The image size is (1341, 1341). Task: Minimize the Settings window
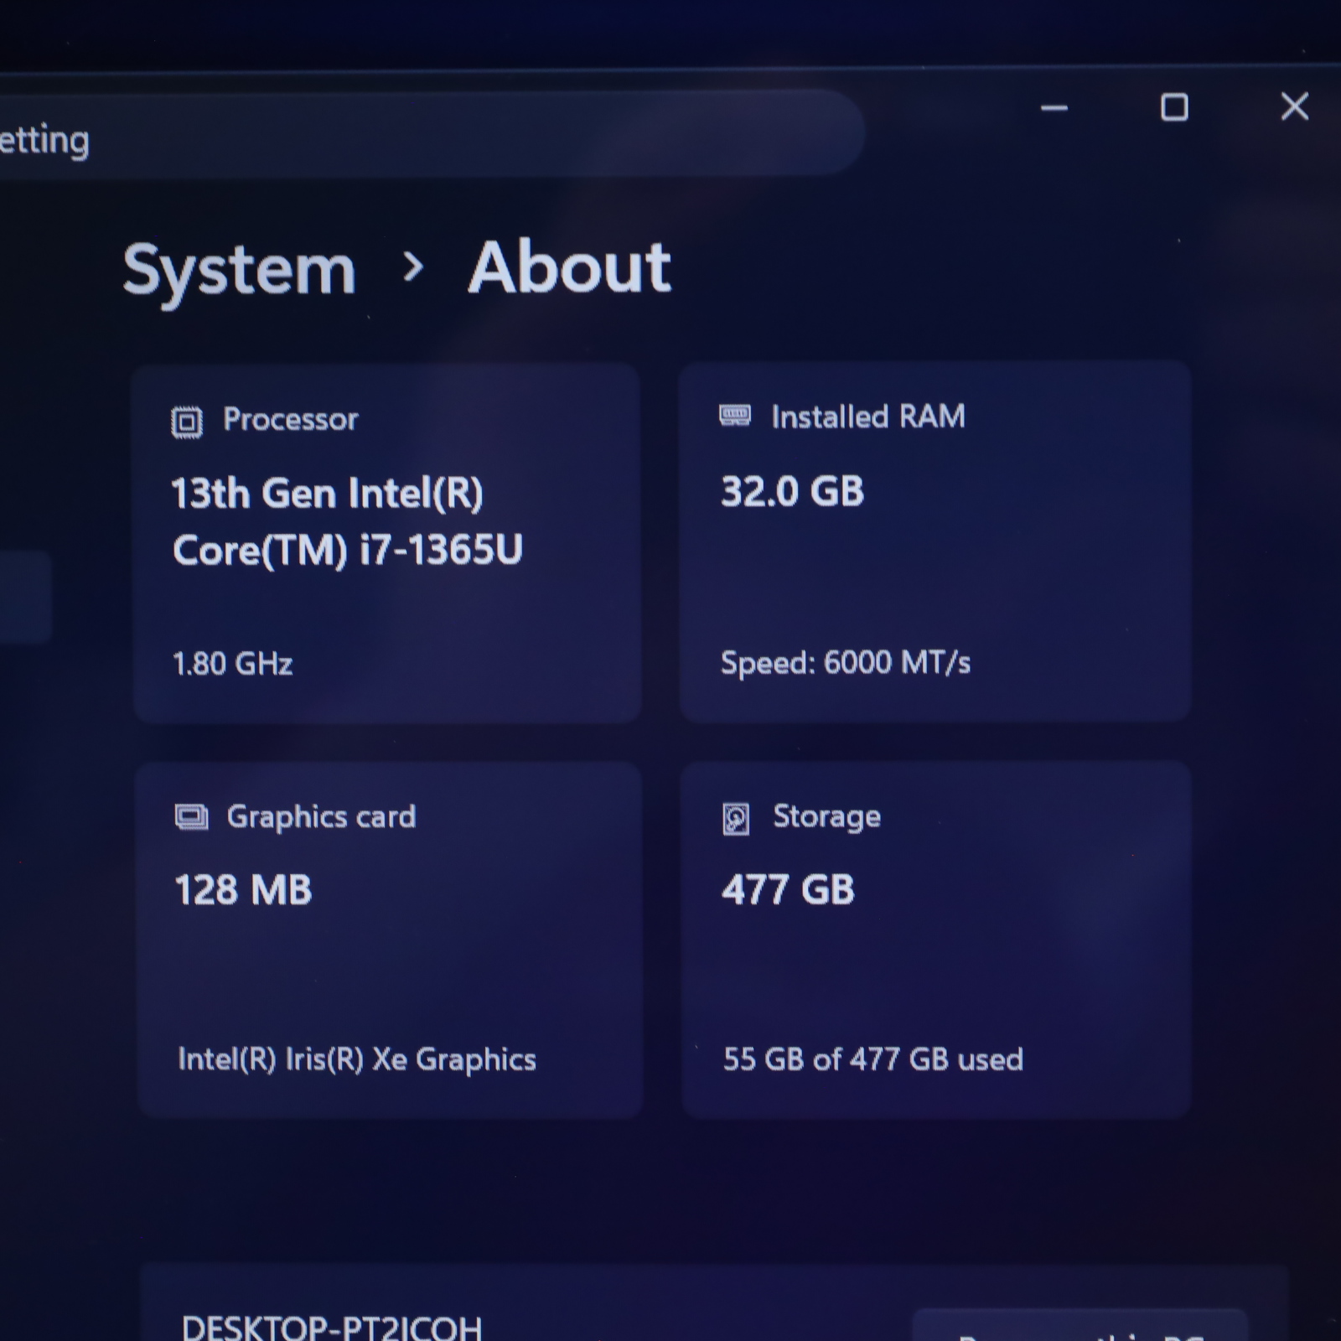[x=1054, y=108]
